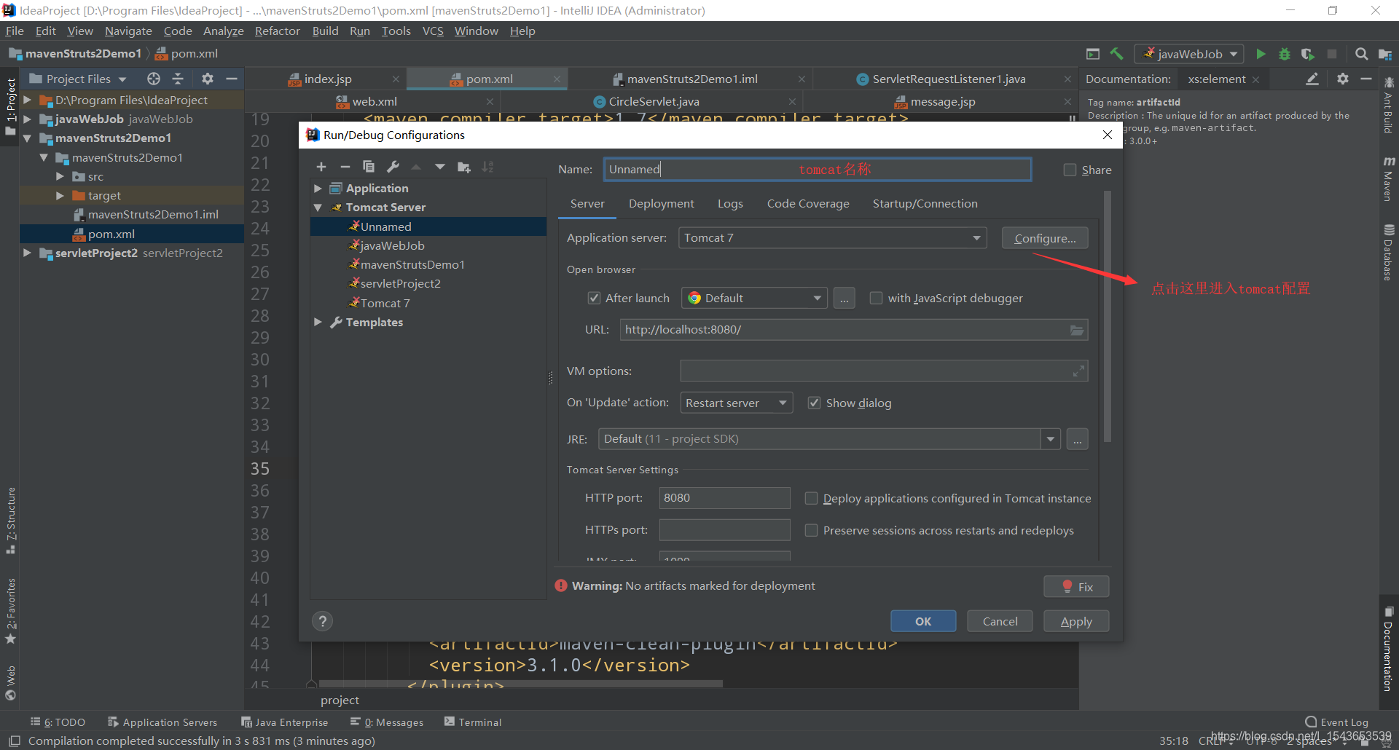Uncheck the Show dialog checkbox
Viewport: 1399px width, 750px height.
(x=815, y=403)
